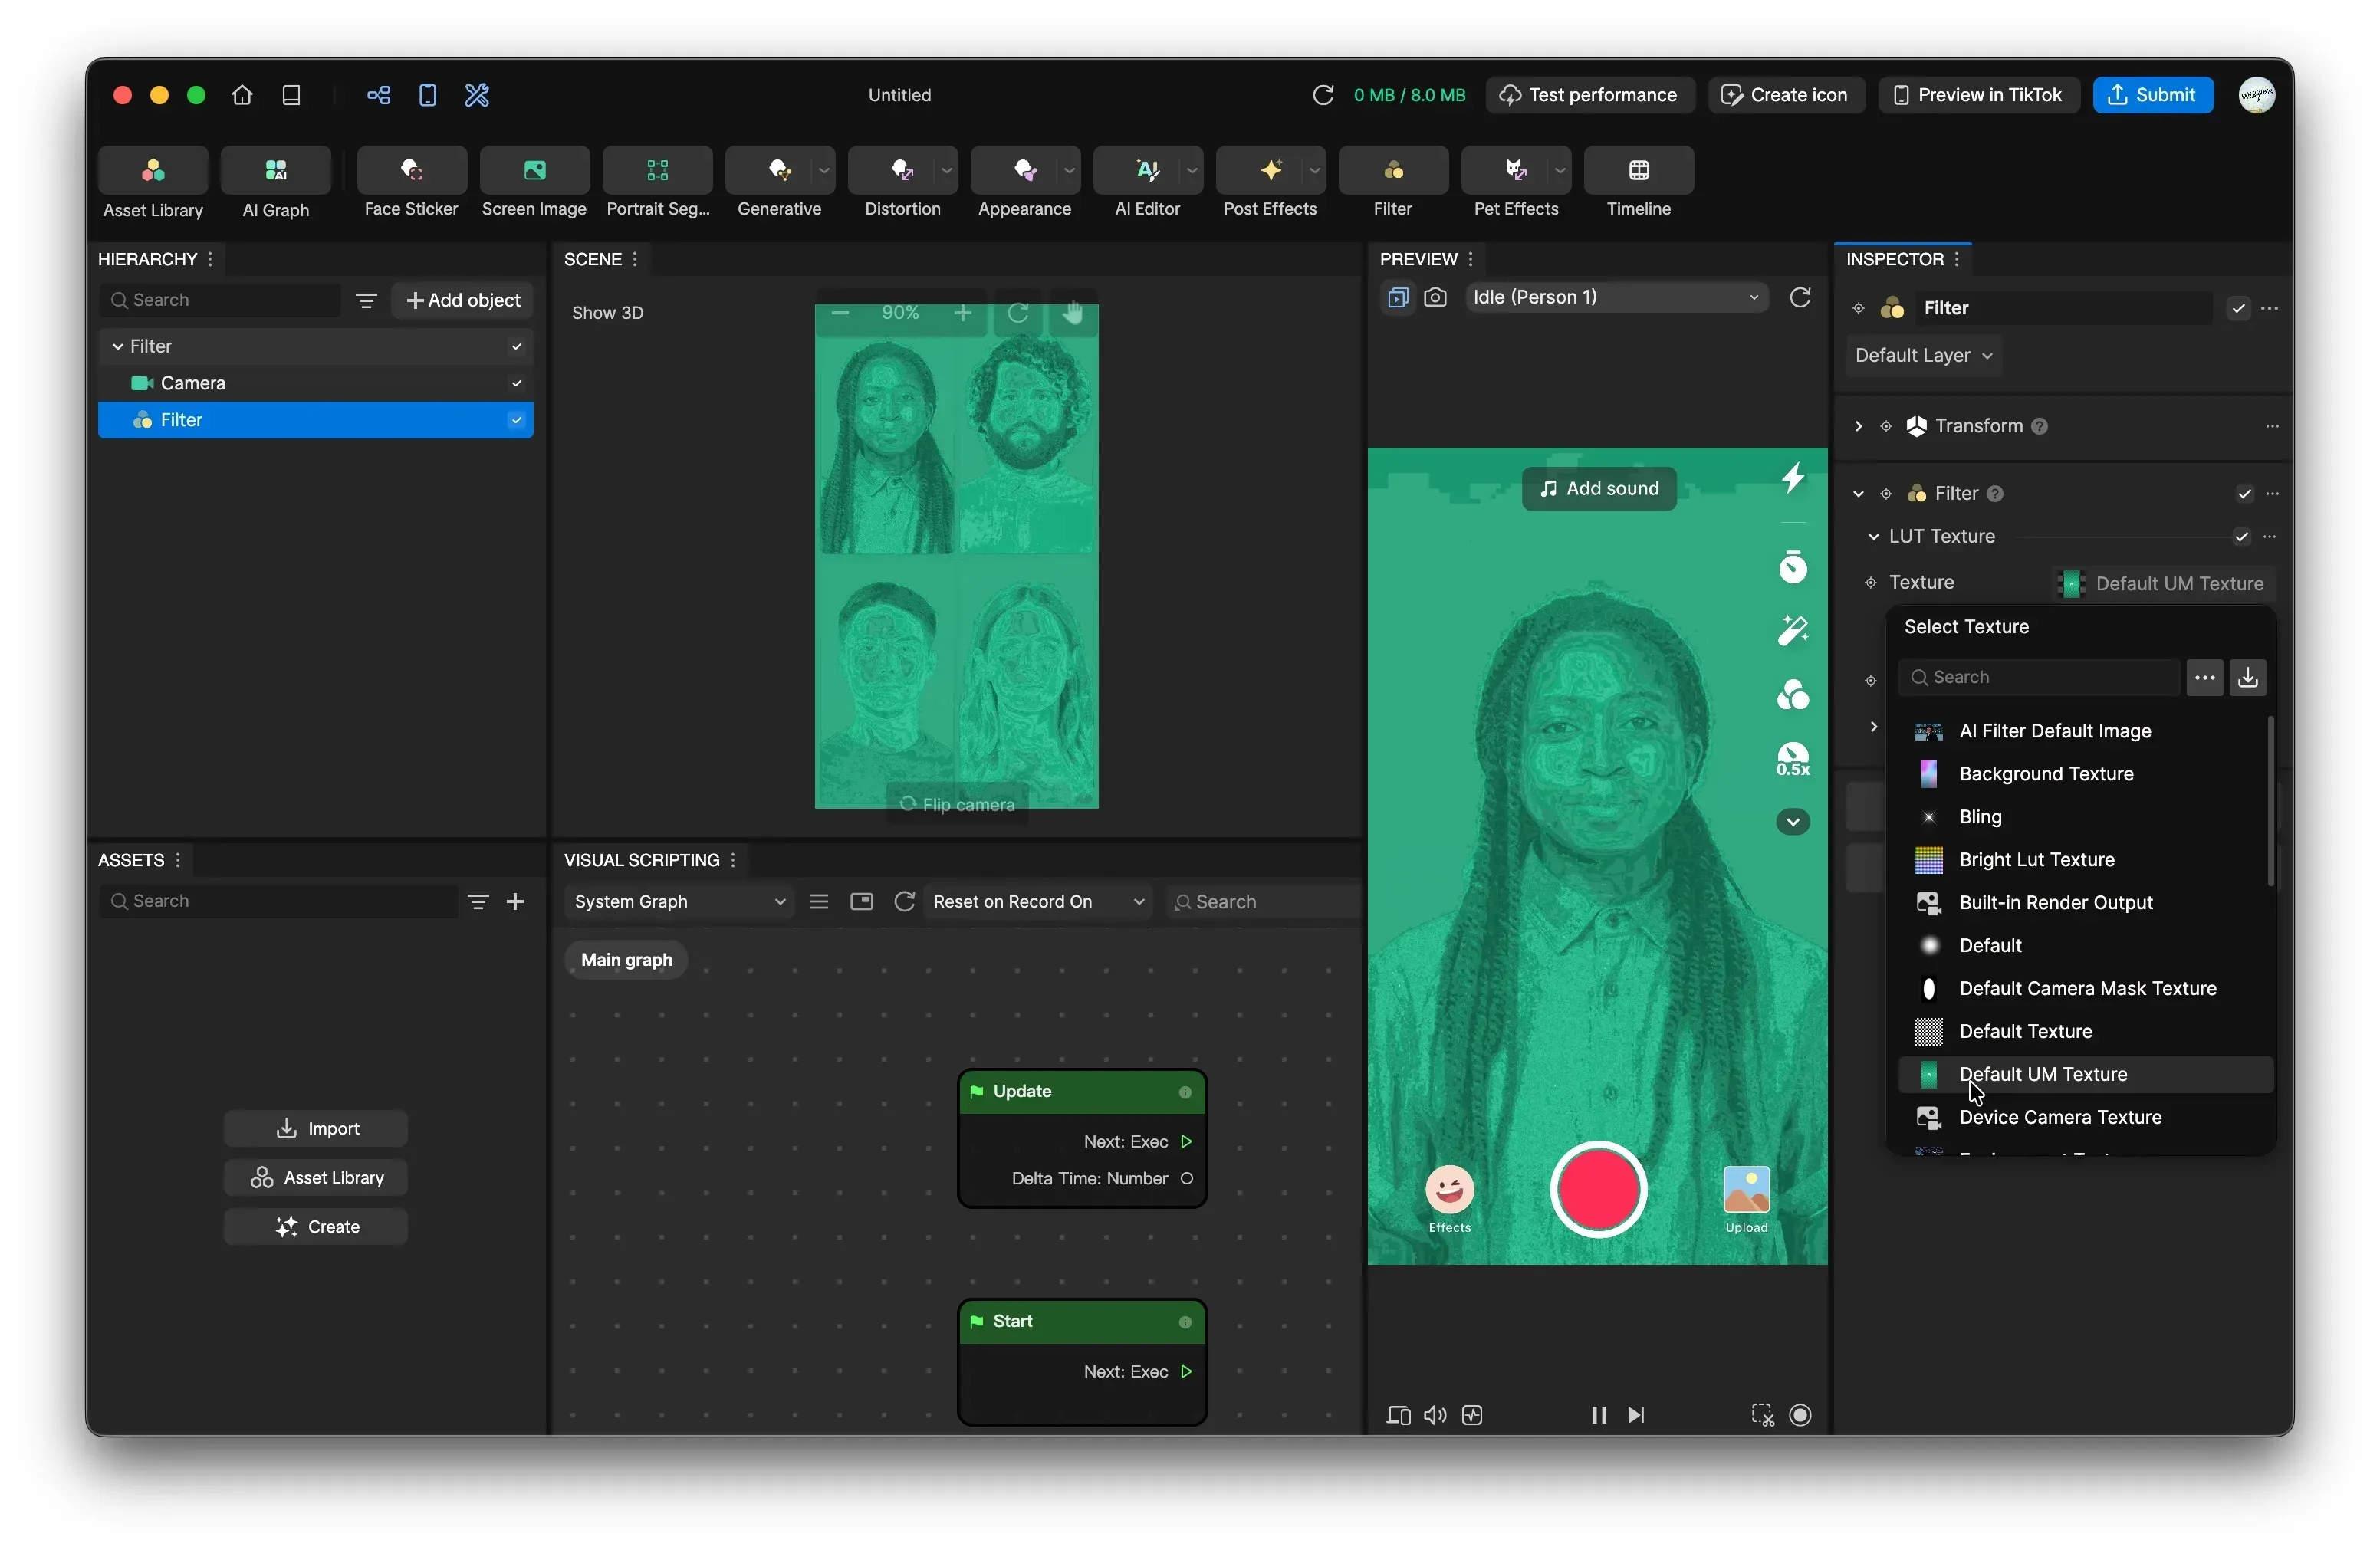Click Add object in Hierarchy
2380x1550 pixels.
[463, 301]
